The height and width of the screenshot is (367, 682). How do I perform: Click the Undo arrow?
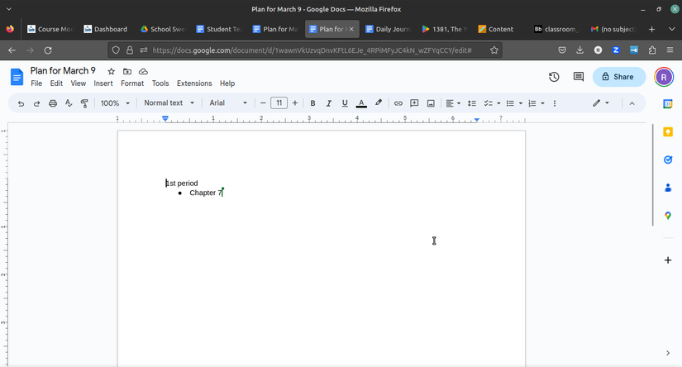point(21,103)
